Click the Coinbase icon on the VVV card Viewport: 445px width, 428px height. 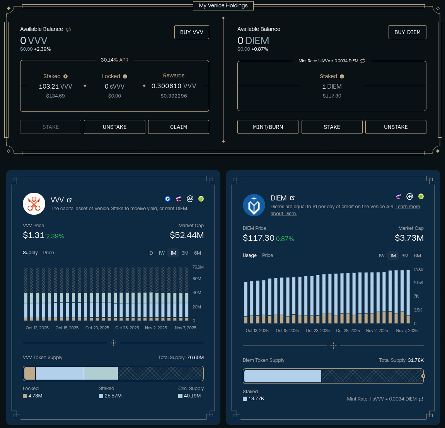(167, 199)
